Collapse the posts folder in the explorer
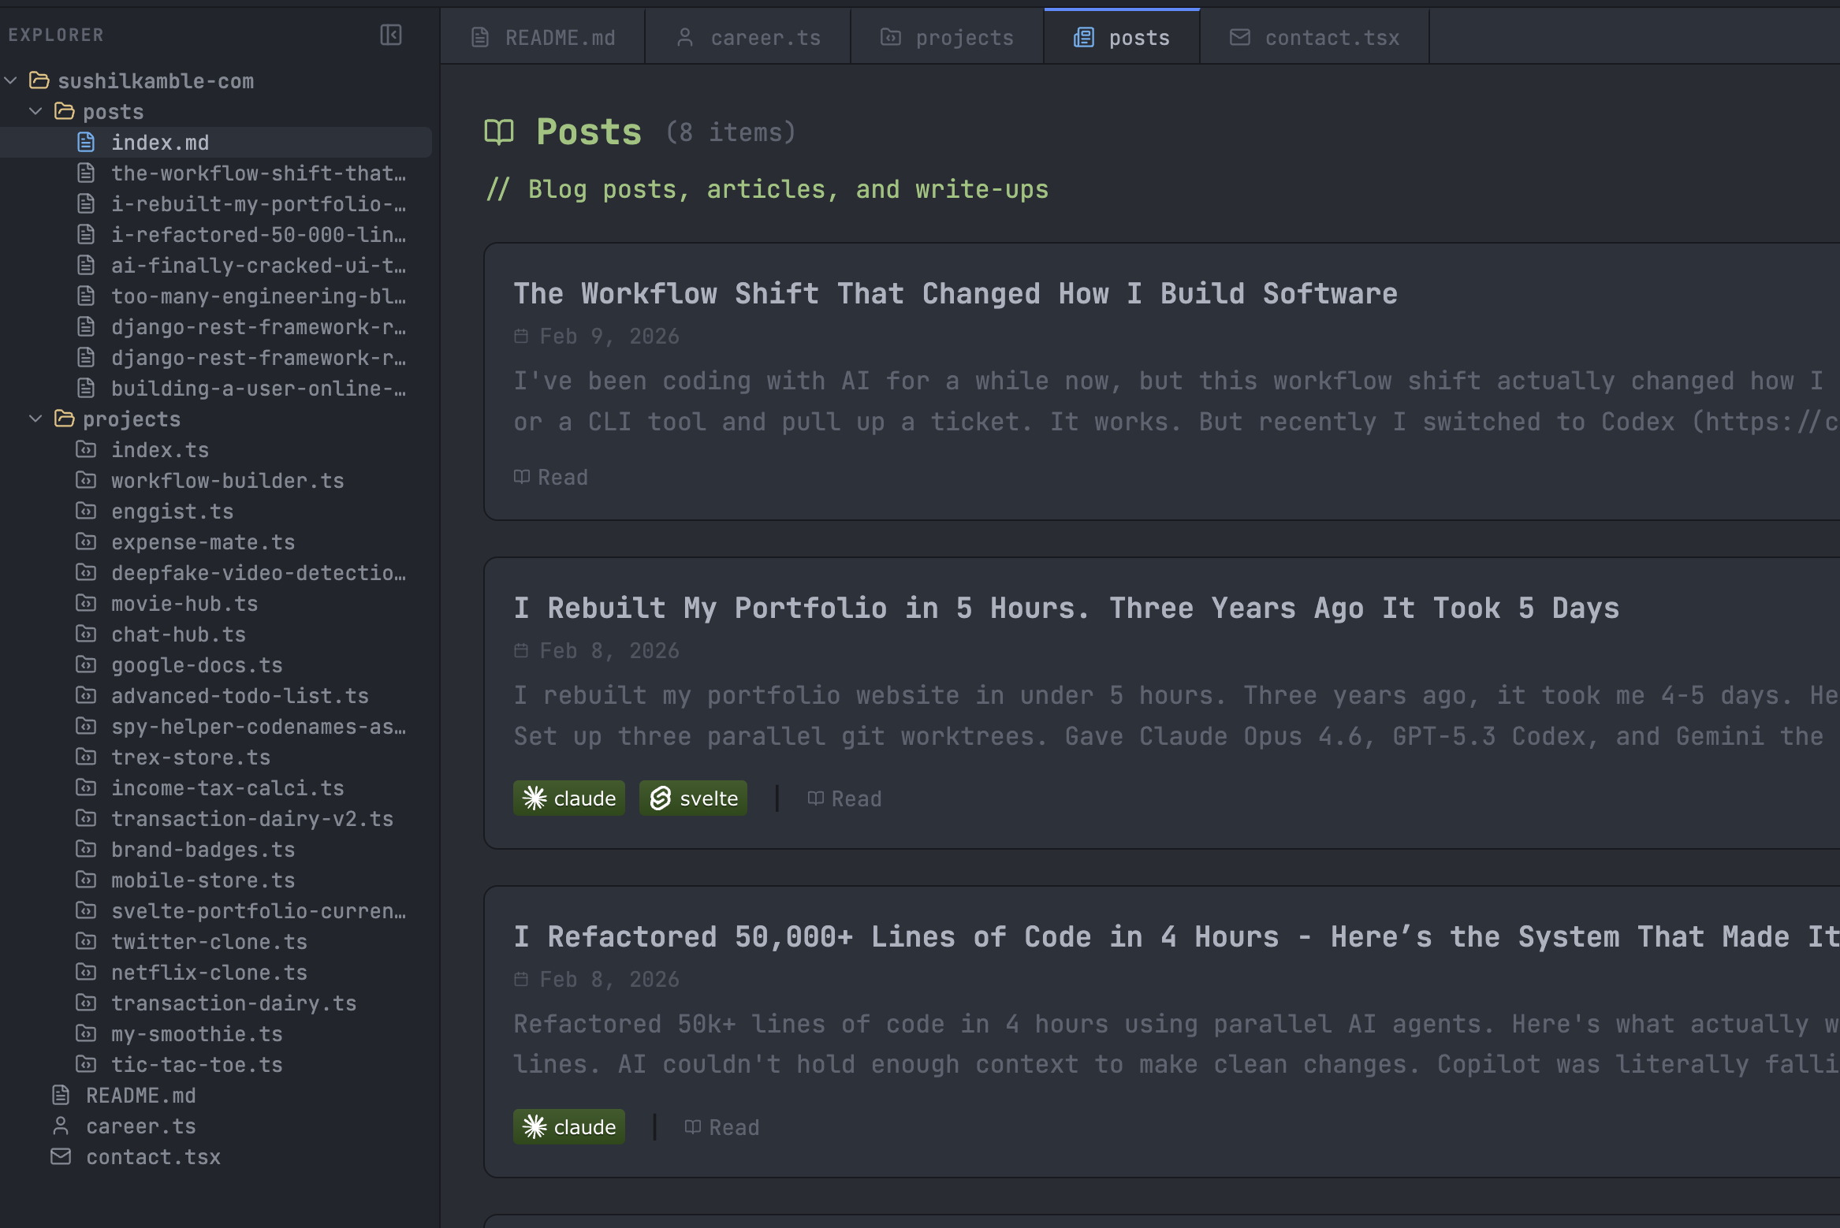This screenshot has height=1228, width=1840. pos(35,111)
